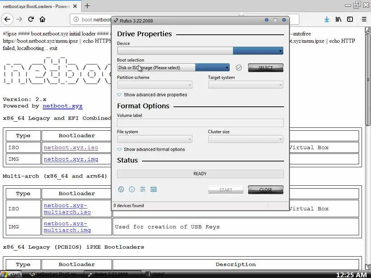Click scroll-up arrow of page scrollbar

[x=368, y=30]
